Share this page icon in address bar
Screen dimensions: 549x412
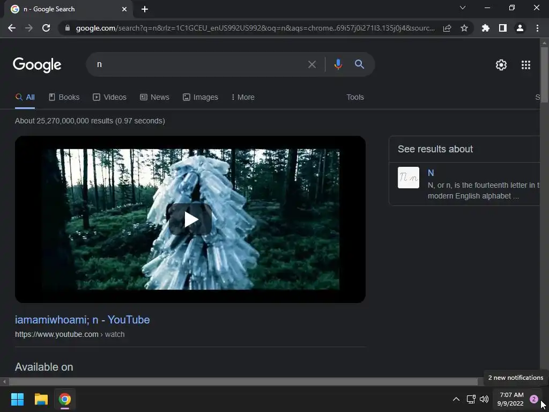coord(447,28)
